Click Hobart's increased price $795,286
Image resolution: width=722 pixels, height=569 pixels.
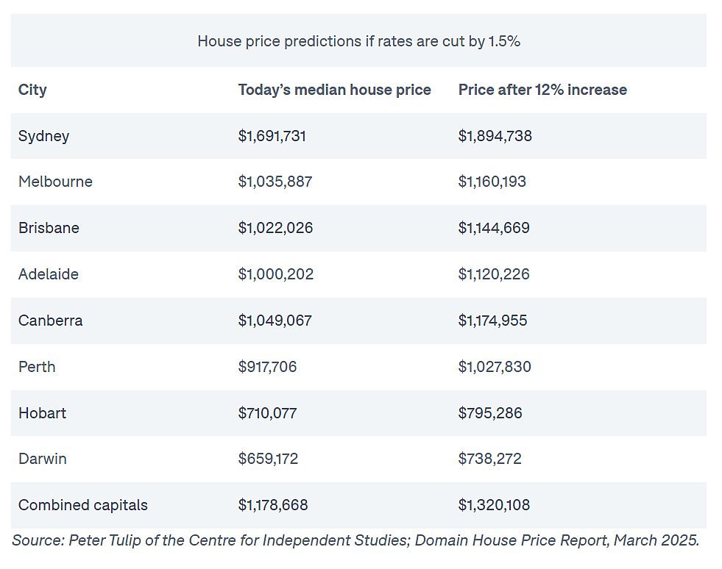(490, 413)
